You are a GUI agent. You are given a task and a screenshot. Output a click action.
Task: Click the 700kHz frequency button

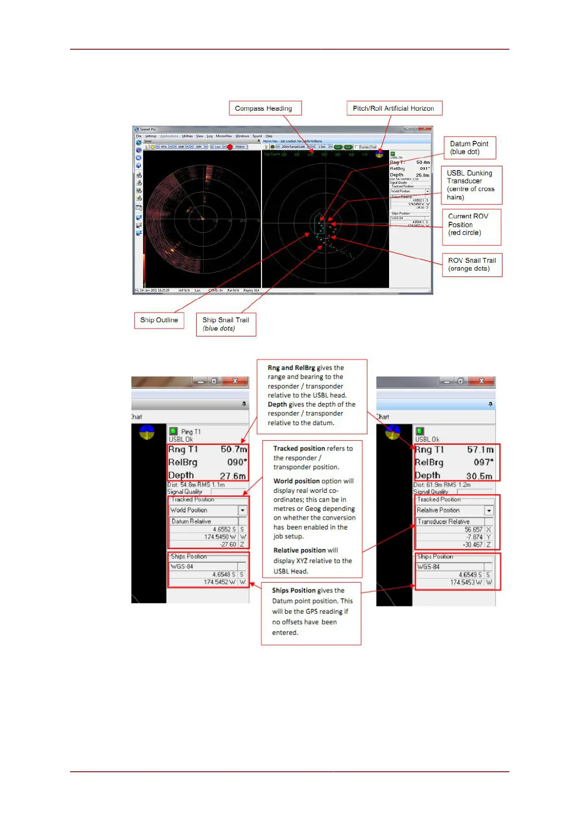tap(240, 147)
